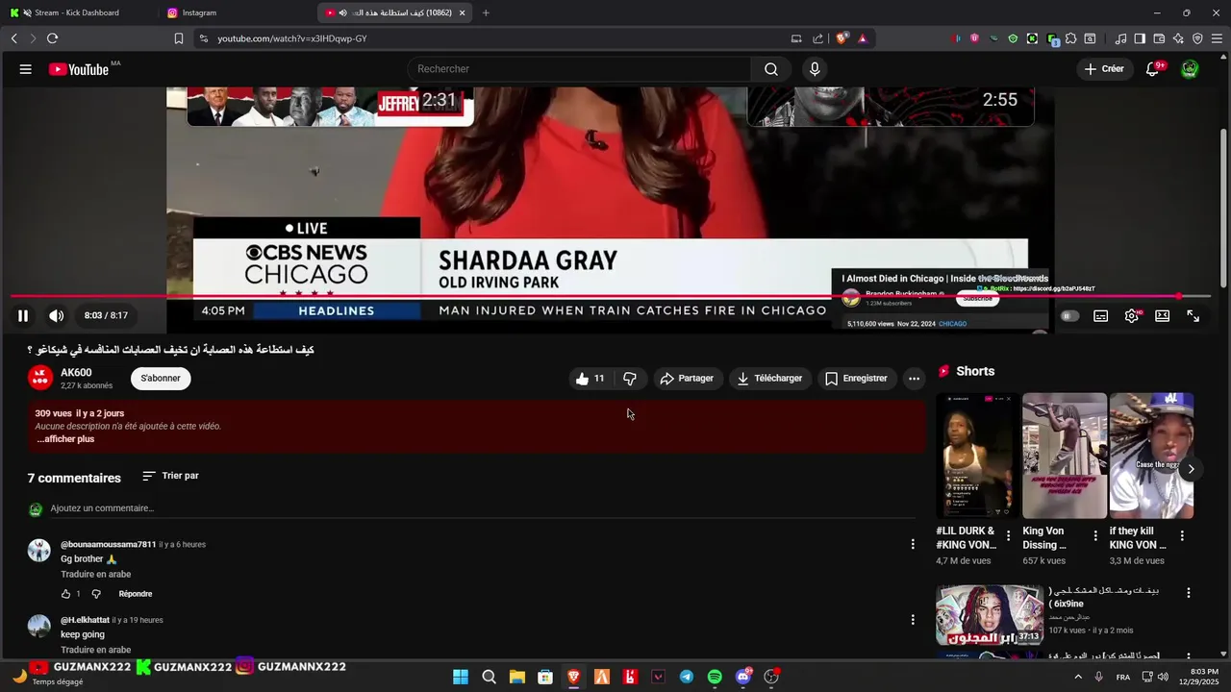Screen dimensions: 1231x692
Task: Click the search magnifier button
Action: point(771,69)
